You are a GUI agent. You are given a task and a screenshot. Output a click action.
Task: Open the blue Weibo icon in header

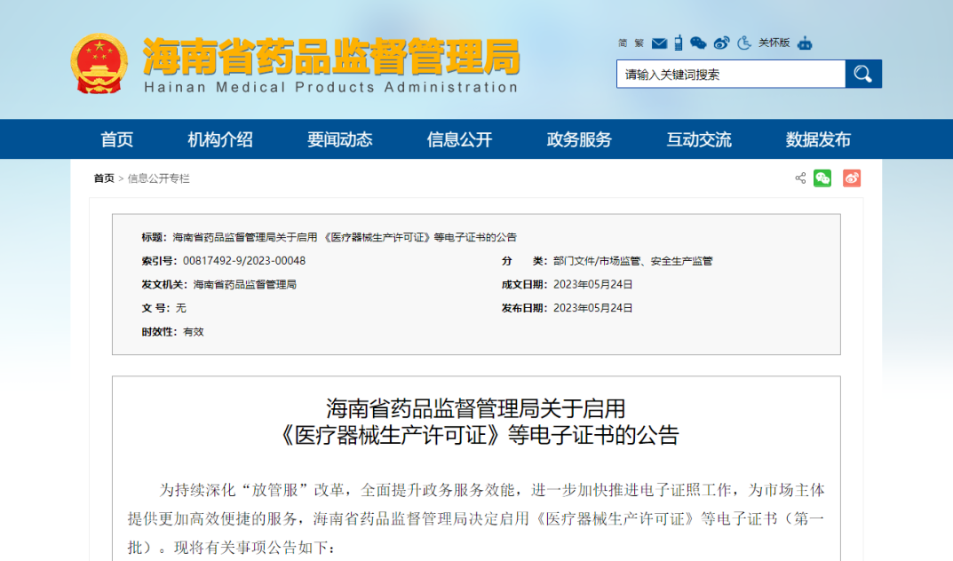(x=721, y=43)
